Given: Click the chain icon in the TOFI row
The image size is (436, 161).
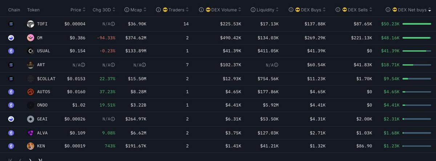Looking at the screenshot, I should (11, 24).
